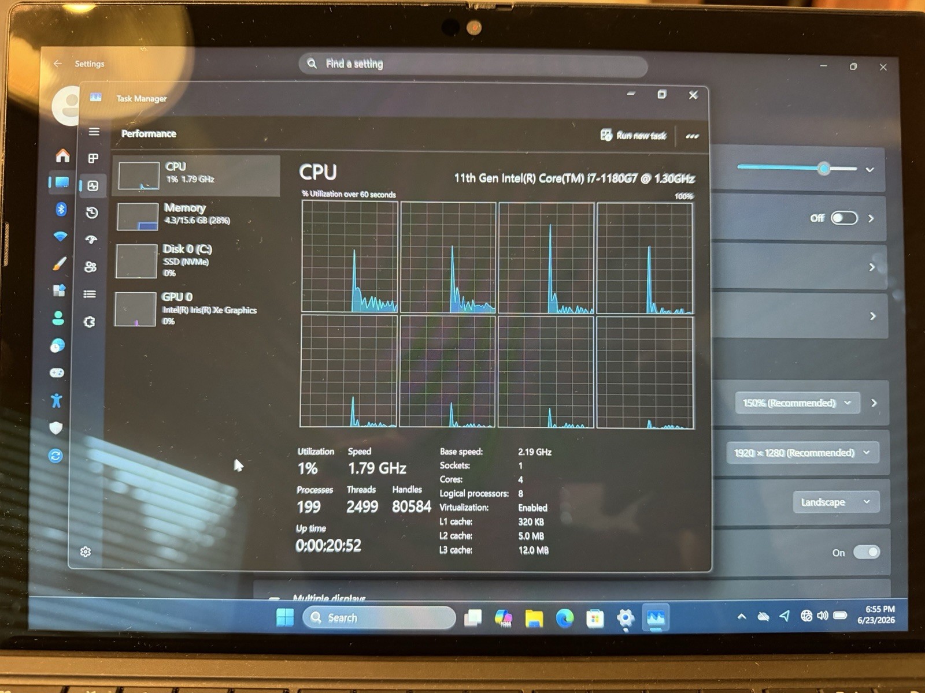925x693 pixels.
Task: Open Accessibility section in Settings sidebar
Action: click(56, 400)
